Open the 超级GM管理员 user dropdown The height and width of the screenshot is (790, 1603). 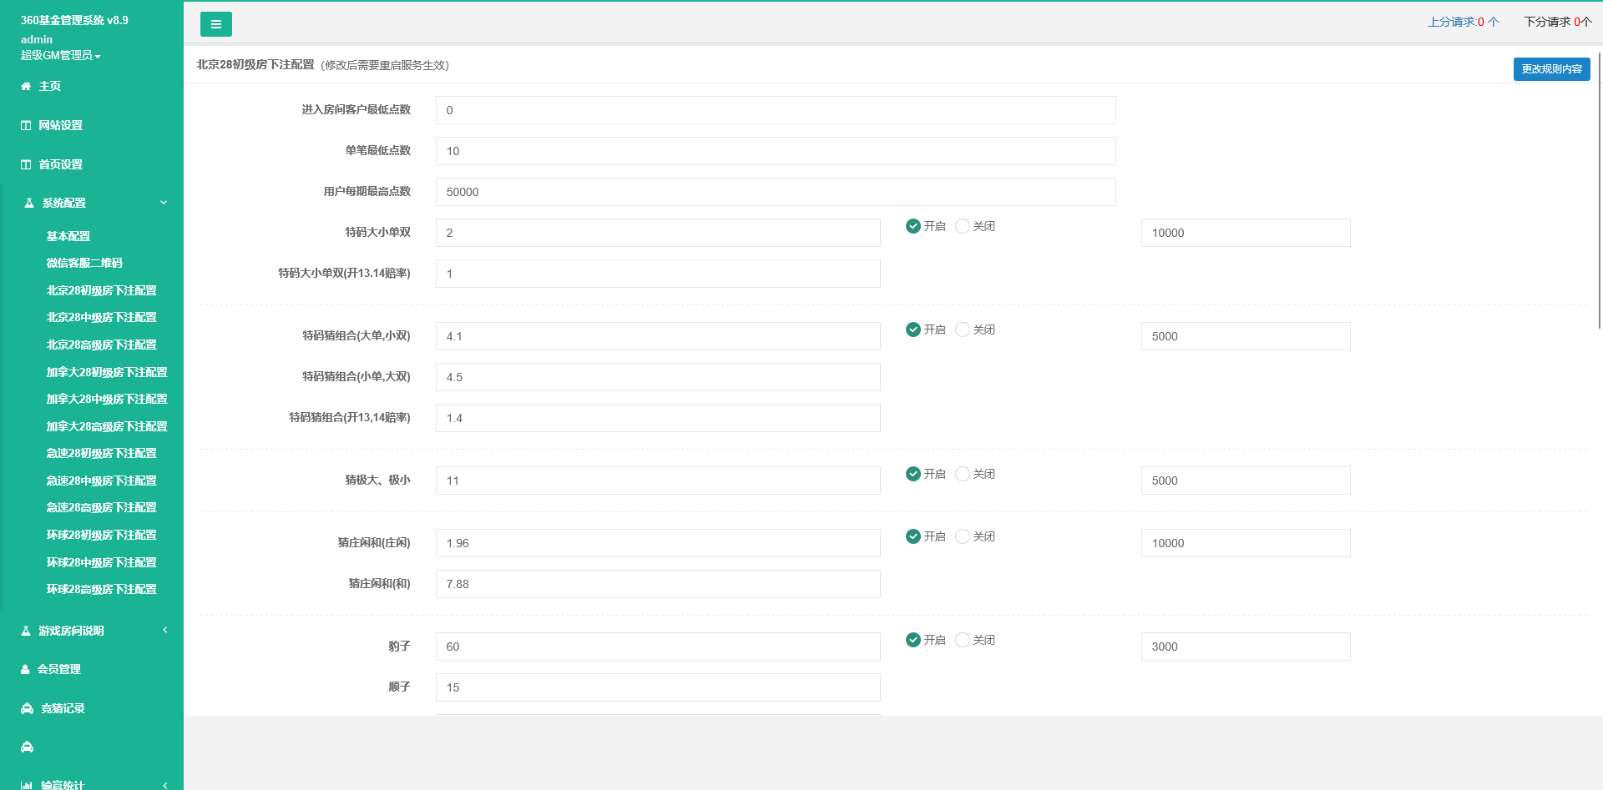[60, 55]
